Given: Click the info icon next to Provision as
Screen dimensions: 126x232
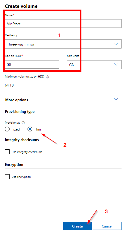Looking at the screenshot, I should tap(23, 123).
